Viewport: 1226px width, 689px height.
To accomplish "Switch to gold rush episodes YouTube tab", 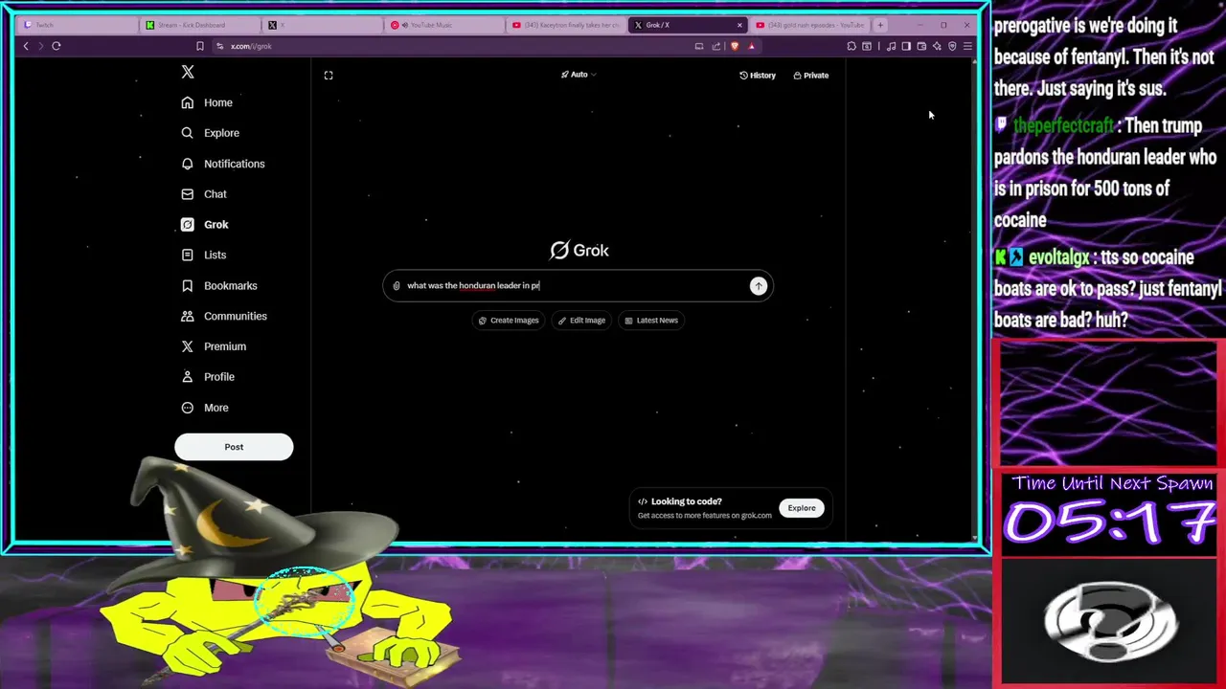I will point(808,25).
